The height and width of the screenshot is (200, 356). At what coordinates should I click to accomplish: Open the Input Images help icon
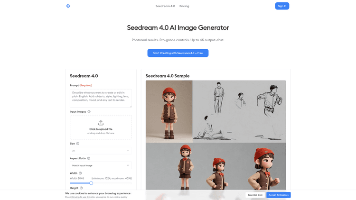pyautogui.click(x=89, y=112)
